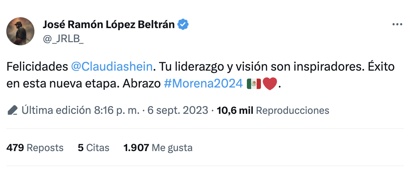The height and width of the screenshot is (169, 413).
Task: Click the red heart emoji
Action: (270, 84)
